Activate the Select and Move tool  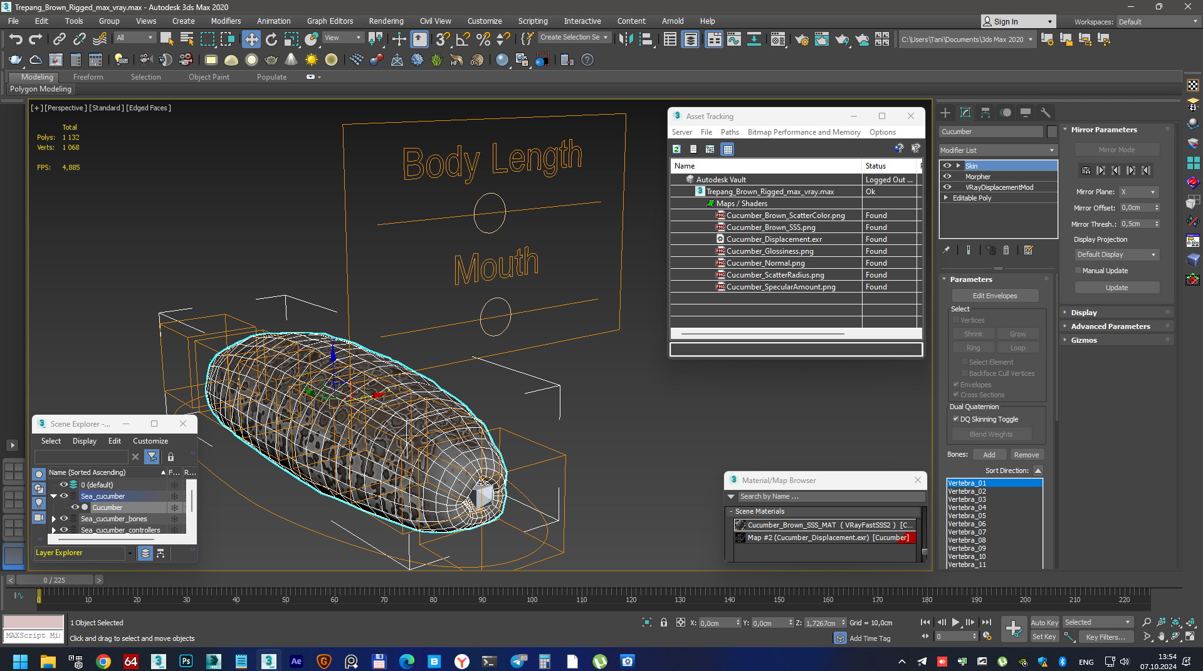[251, 39]
